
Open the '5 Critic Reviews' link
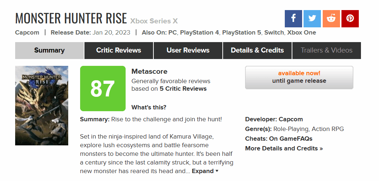click(183, 89)
